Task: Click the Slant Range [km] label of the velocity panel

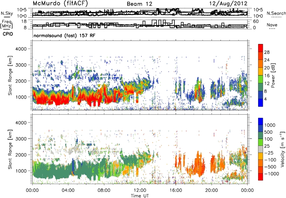Action: tap(10, 149)
